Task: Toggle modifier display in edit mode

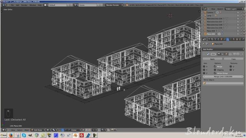Action: (226, 54)
